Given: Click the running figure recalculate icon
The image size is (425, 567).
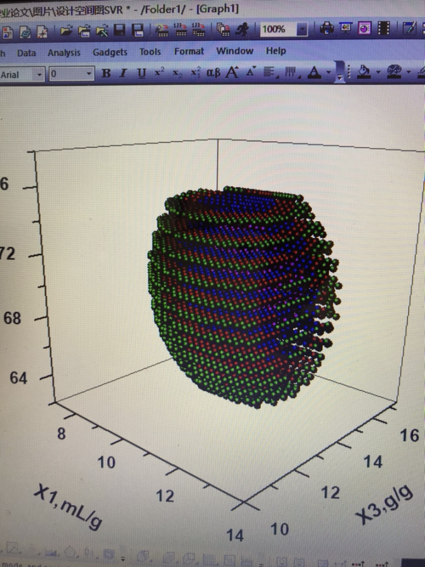Looking at the screenshot, I should click(242, 29).
